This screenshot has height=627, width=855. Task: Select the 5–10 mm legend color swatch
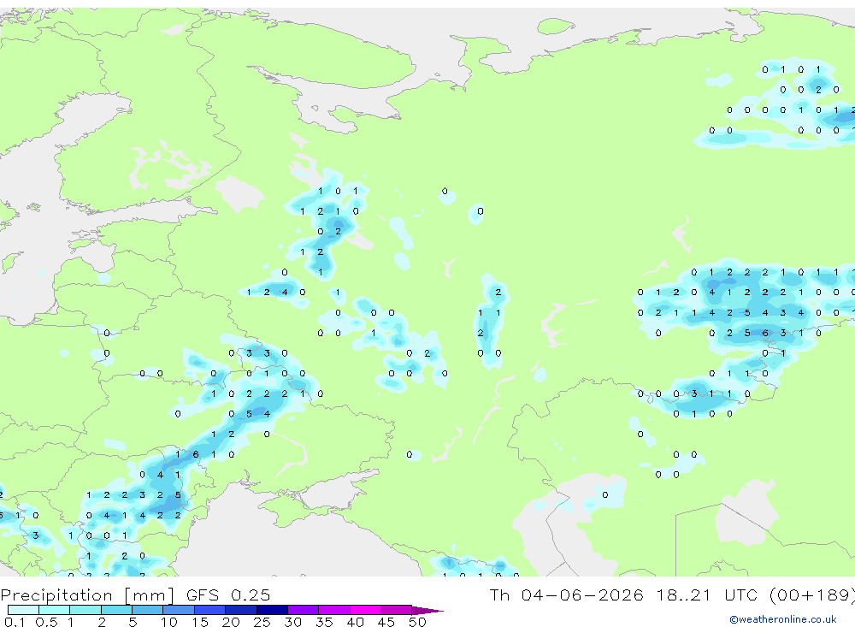[x=148, y=610]
